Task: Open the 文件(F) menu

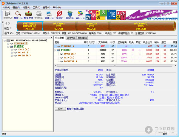Action: click(x=6, y=7)
